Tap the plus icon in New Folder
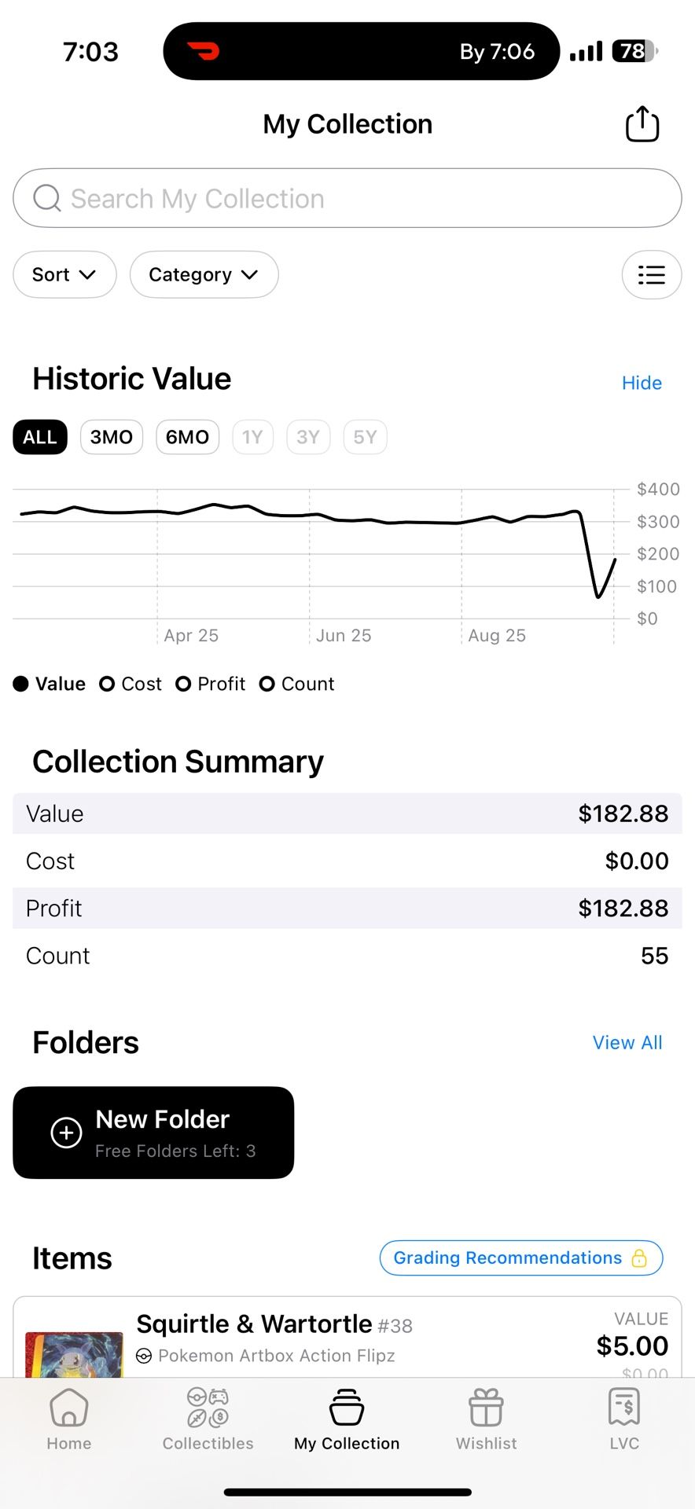695x1509 pixels. pyautogui.click(x=66, y=1133)
